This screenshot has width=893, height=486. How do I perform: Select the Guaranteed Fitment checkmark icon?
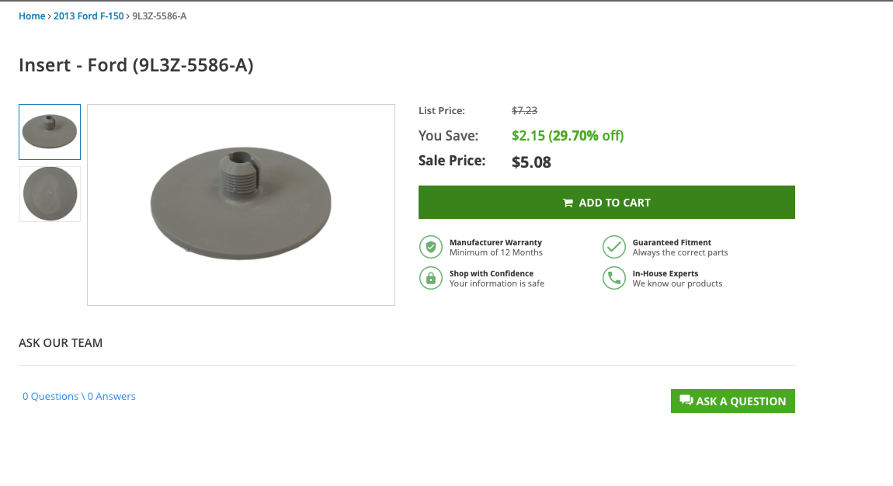(614, 246)
